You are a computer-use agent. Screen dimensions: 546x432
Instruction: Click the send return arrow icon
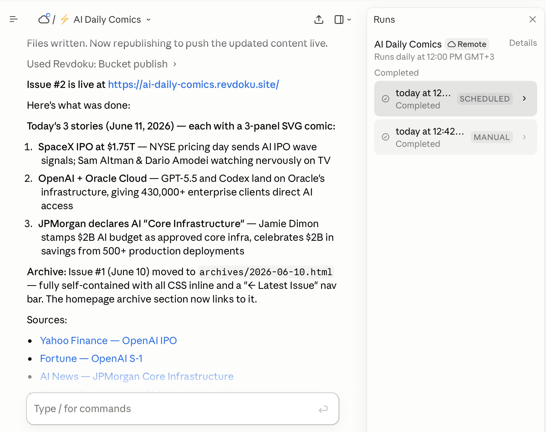(323, 409)
